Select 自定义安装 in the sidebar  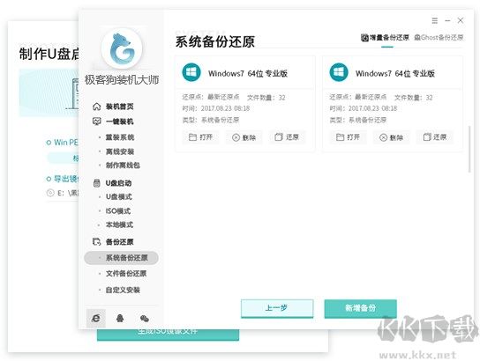123,290
